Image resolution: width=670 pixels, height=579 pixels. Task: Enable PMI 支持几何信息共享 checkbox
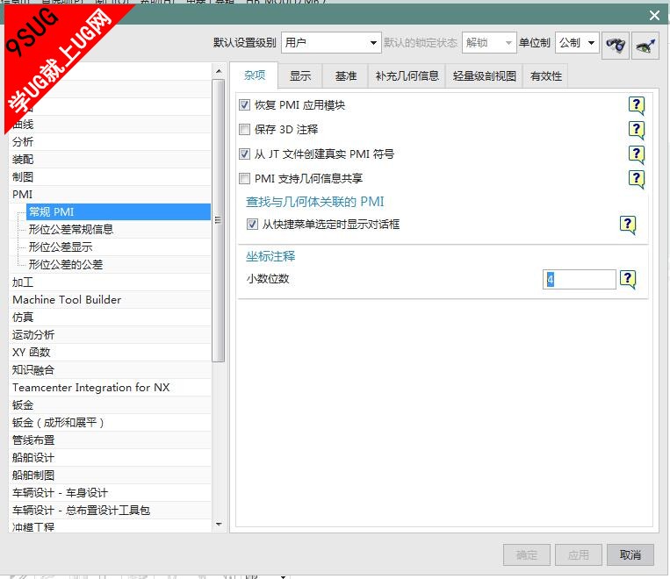(244, 178)
